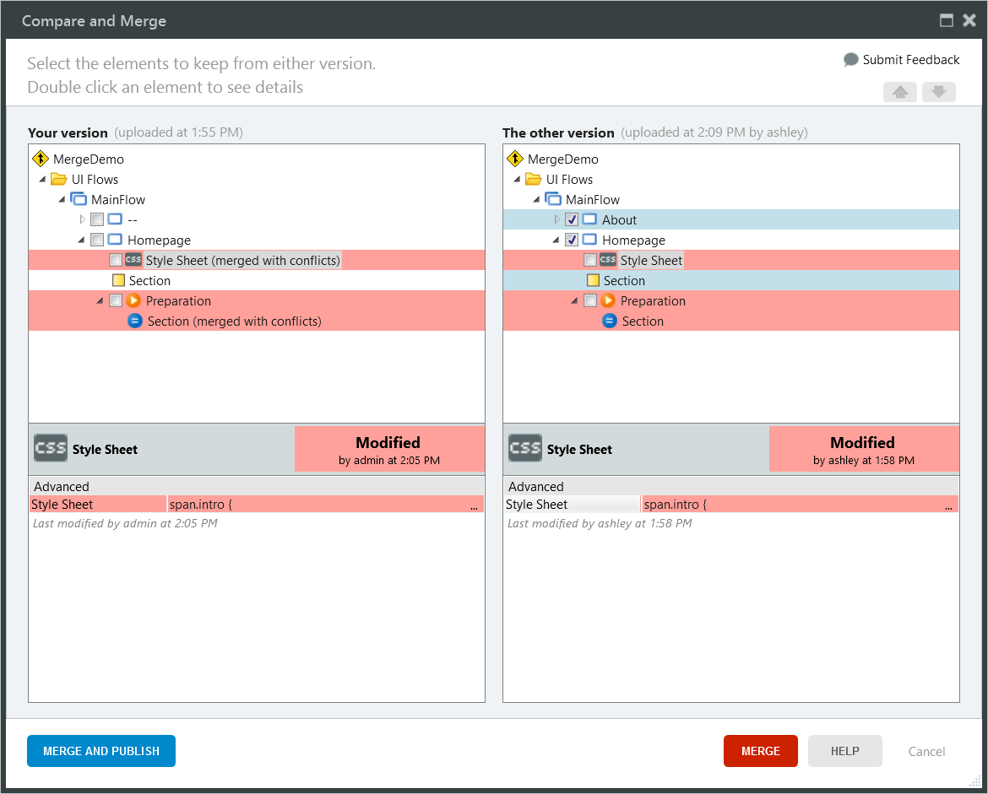Click the Preparation action icon in right tree
Screen dimensions: 988x794
[608, 300]
